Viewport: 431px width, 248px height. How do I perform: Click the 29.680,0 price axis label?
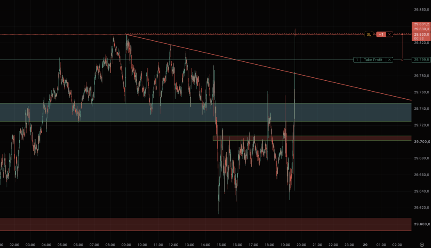(x=421, y=158)
